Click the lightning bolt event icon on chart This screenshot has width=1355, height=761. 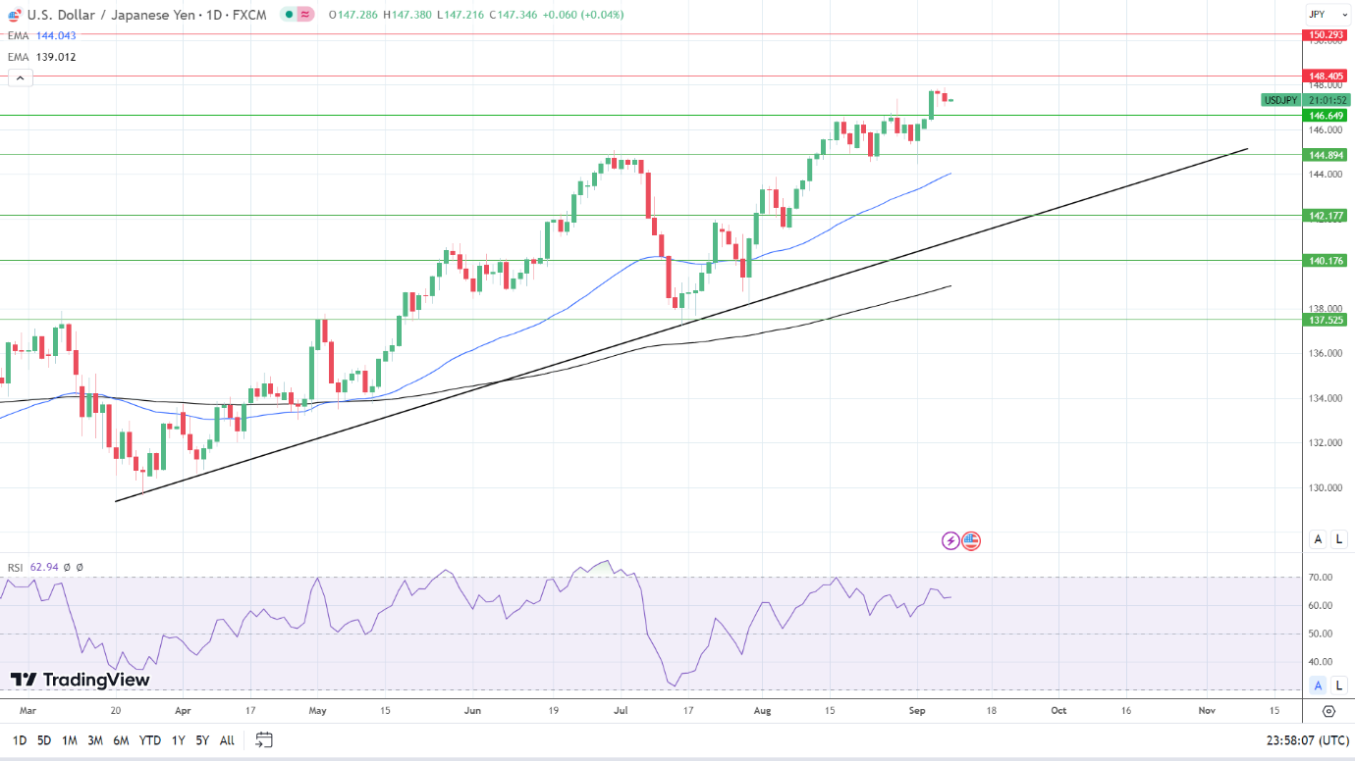950,540
